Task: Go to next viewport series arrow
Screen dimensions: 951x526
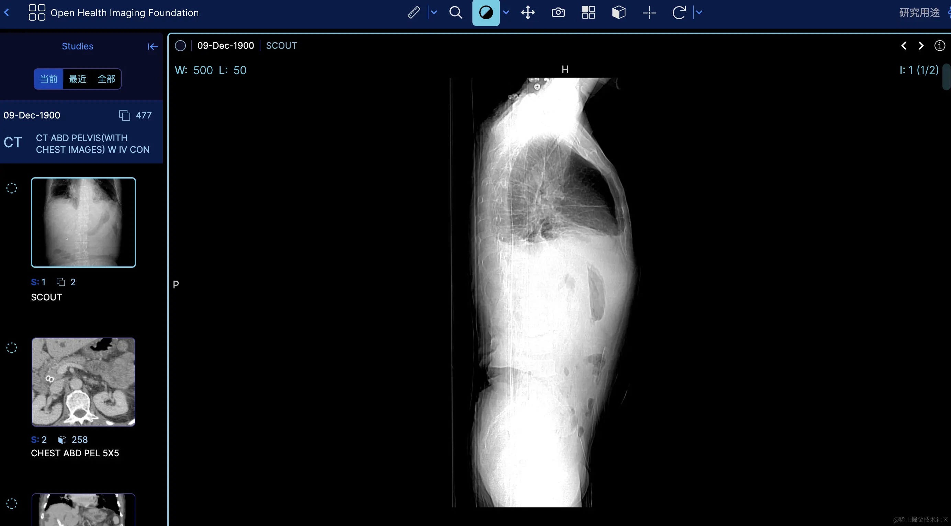Action: click(921, 46)
